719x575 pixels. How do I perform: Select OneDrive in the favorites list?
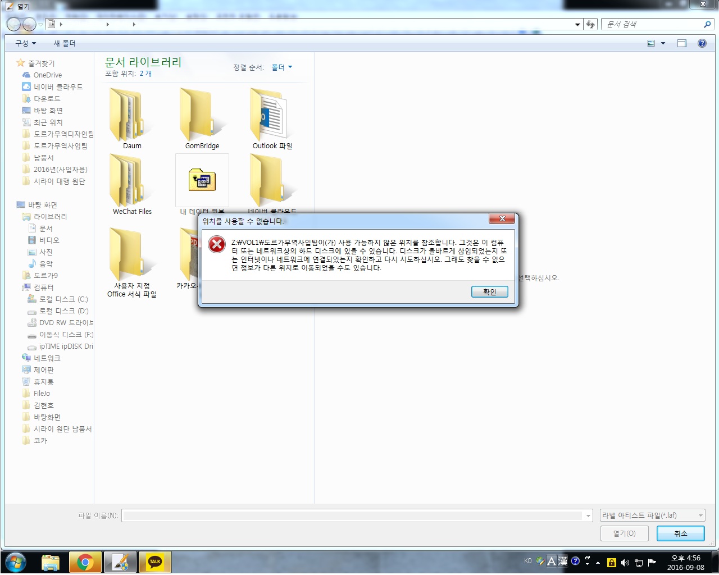pos(48,75)
